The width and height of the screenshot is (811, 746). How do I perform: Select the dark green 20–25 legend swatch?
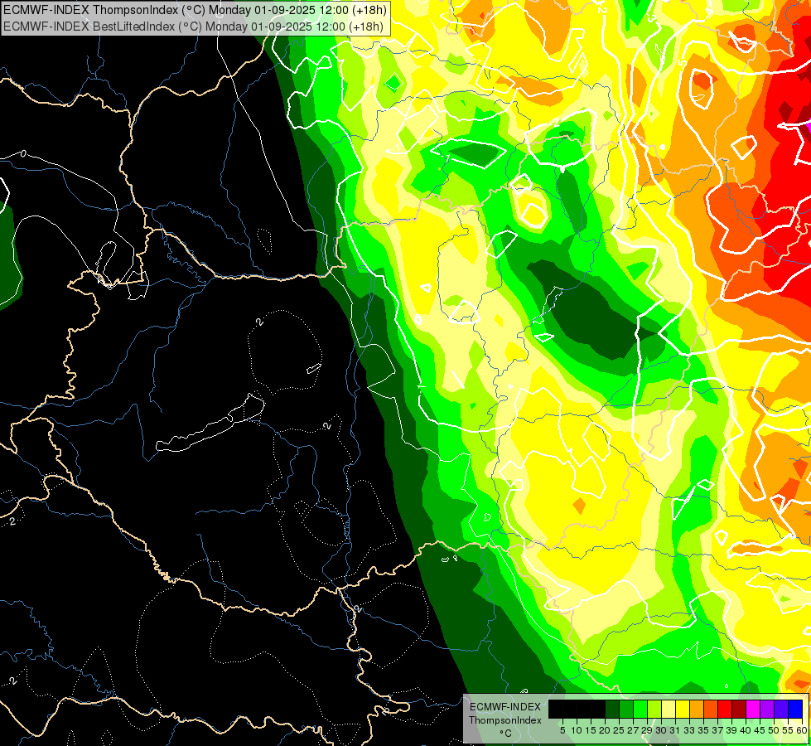(x=612, y=709)
